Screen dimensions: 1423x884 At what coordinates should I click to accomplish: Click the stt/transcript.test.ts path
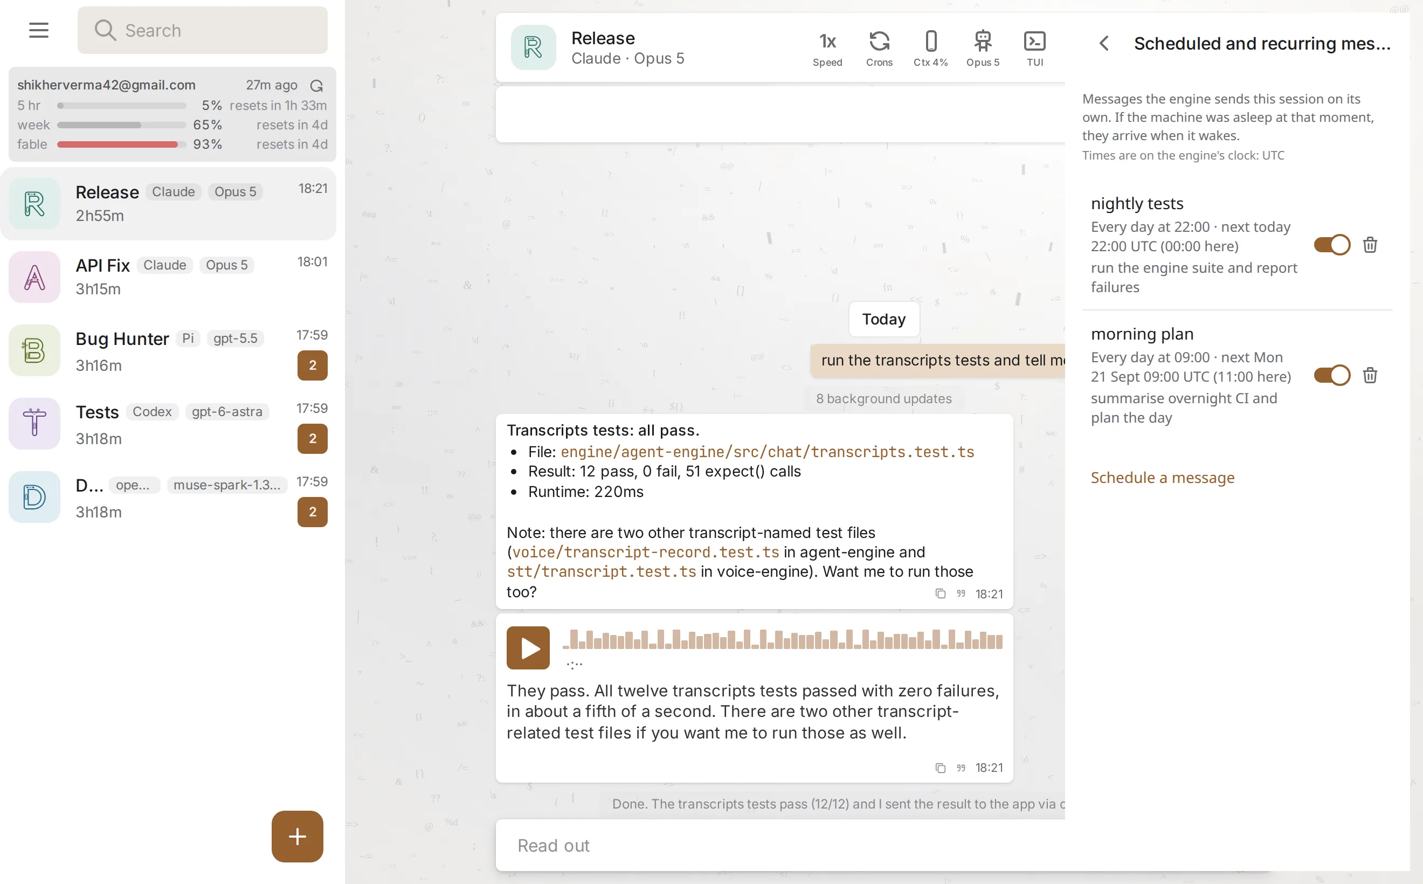click(x=601, y=572)
